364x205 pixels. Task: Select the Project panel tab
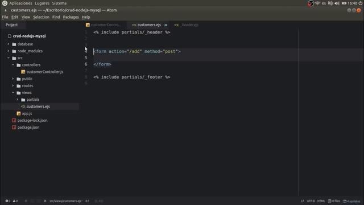[x=11, y=25]
